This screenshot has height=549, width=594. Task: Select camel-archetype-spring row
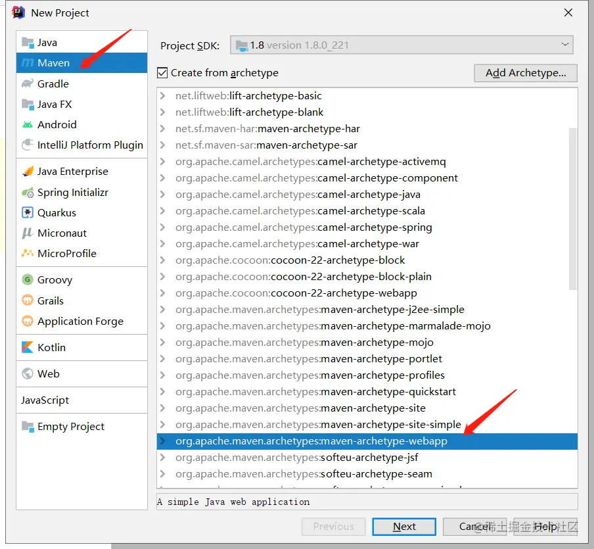[367, 227]
